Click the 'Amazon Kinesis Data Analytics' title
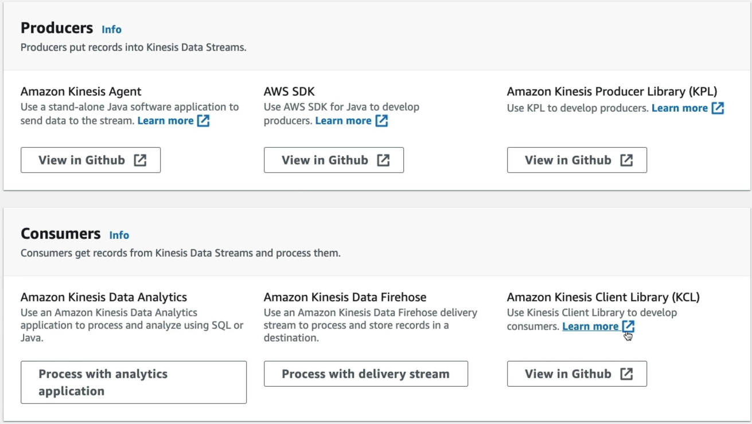752x424 pixels. 104,297
